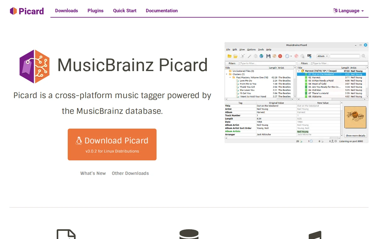The image size is (378, 239).
Task: Open the What's New link
Action: [x=93, y=173]
